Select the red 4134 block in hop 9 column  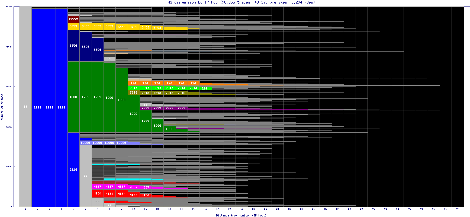click(x=122, y=194)
